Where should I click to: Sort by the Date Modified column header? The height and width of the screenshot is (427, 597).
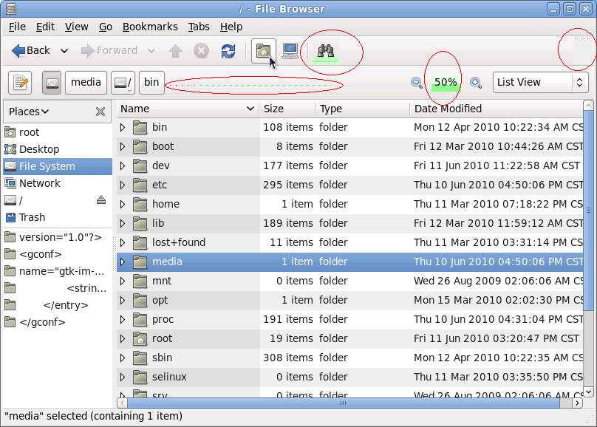coord(448,109)
